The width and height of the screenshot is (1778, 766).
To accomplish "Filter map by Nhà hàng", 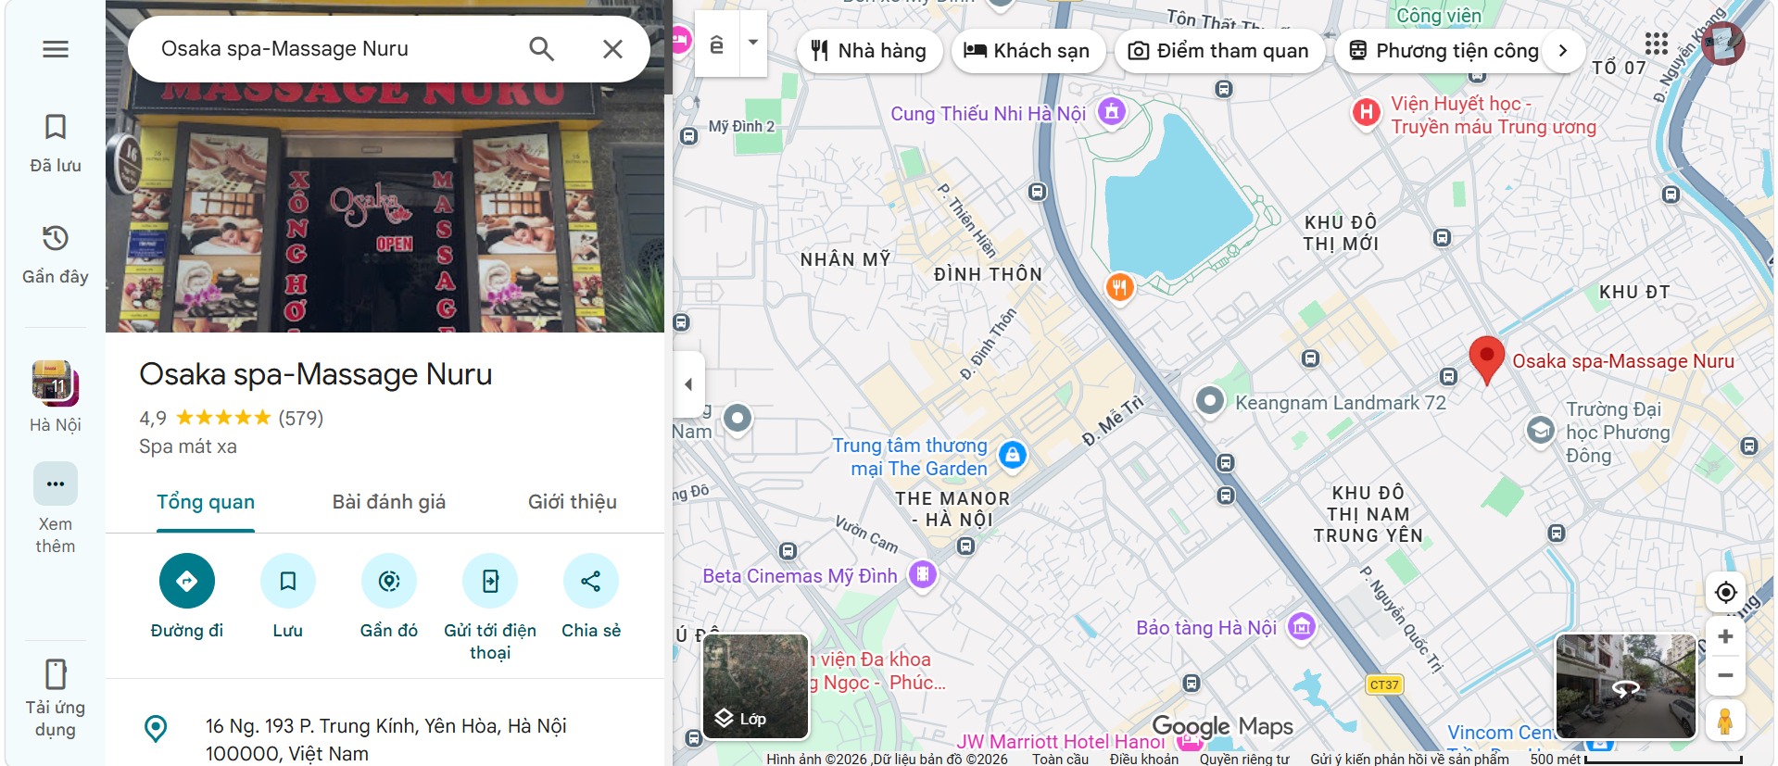I will pos(869,51).
